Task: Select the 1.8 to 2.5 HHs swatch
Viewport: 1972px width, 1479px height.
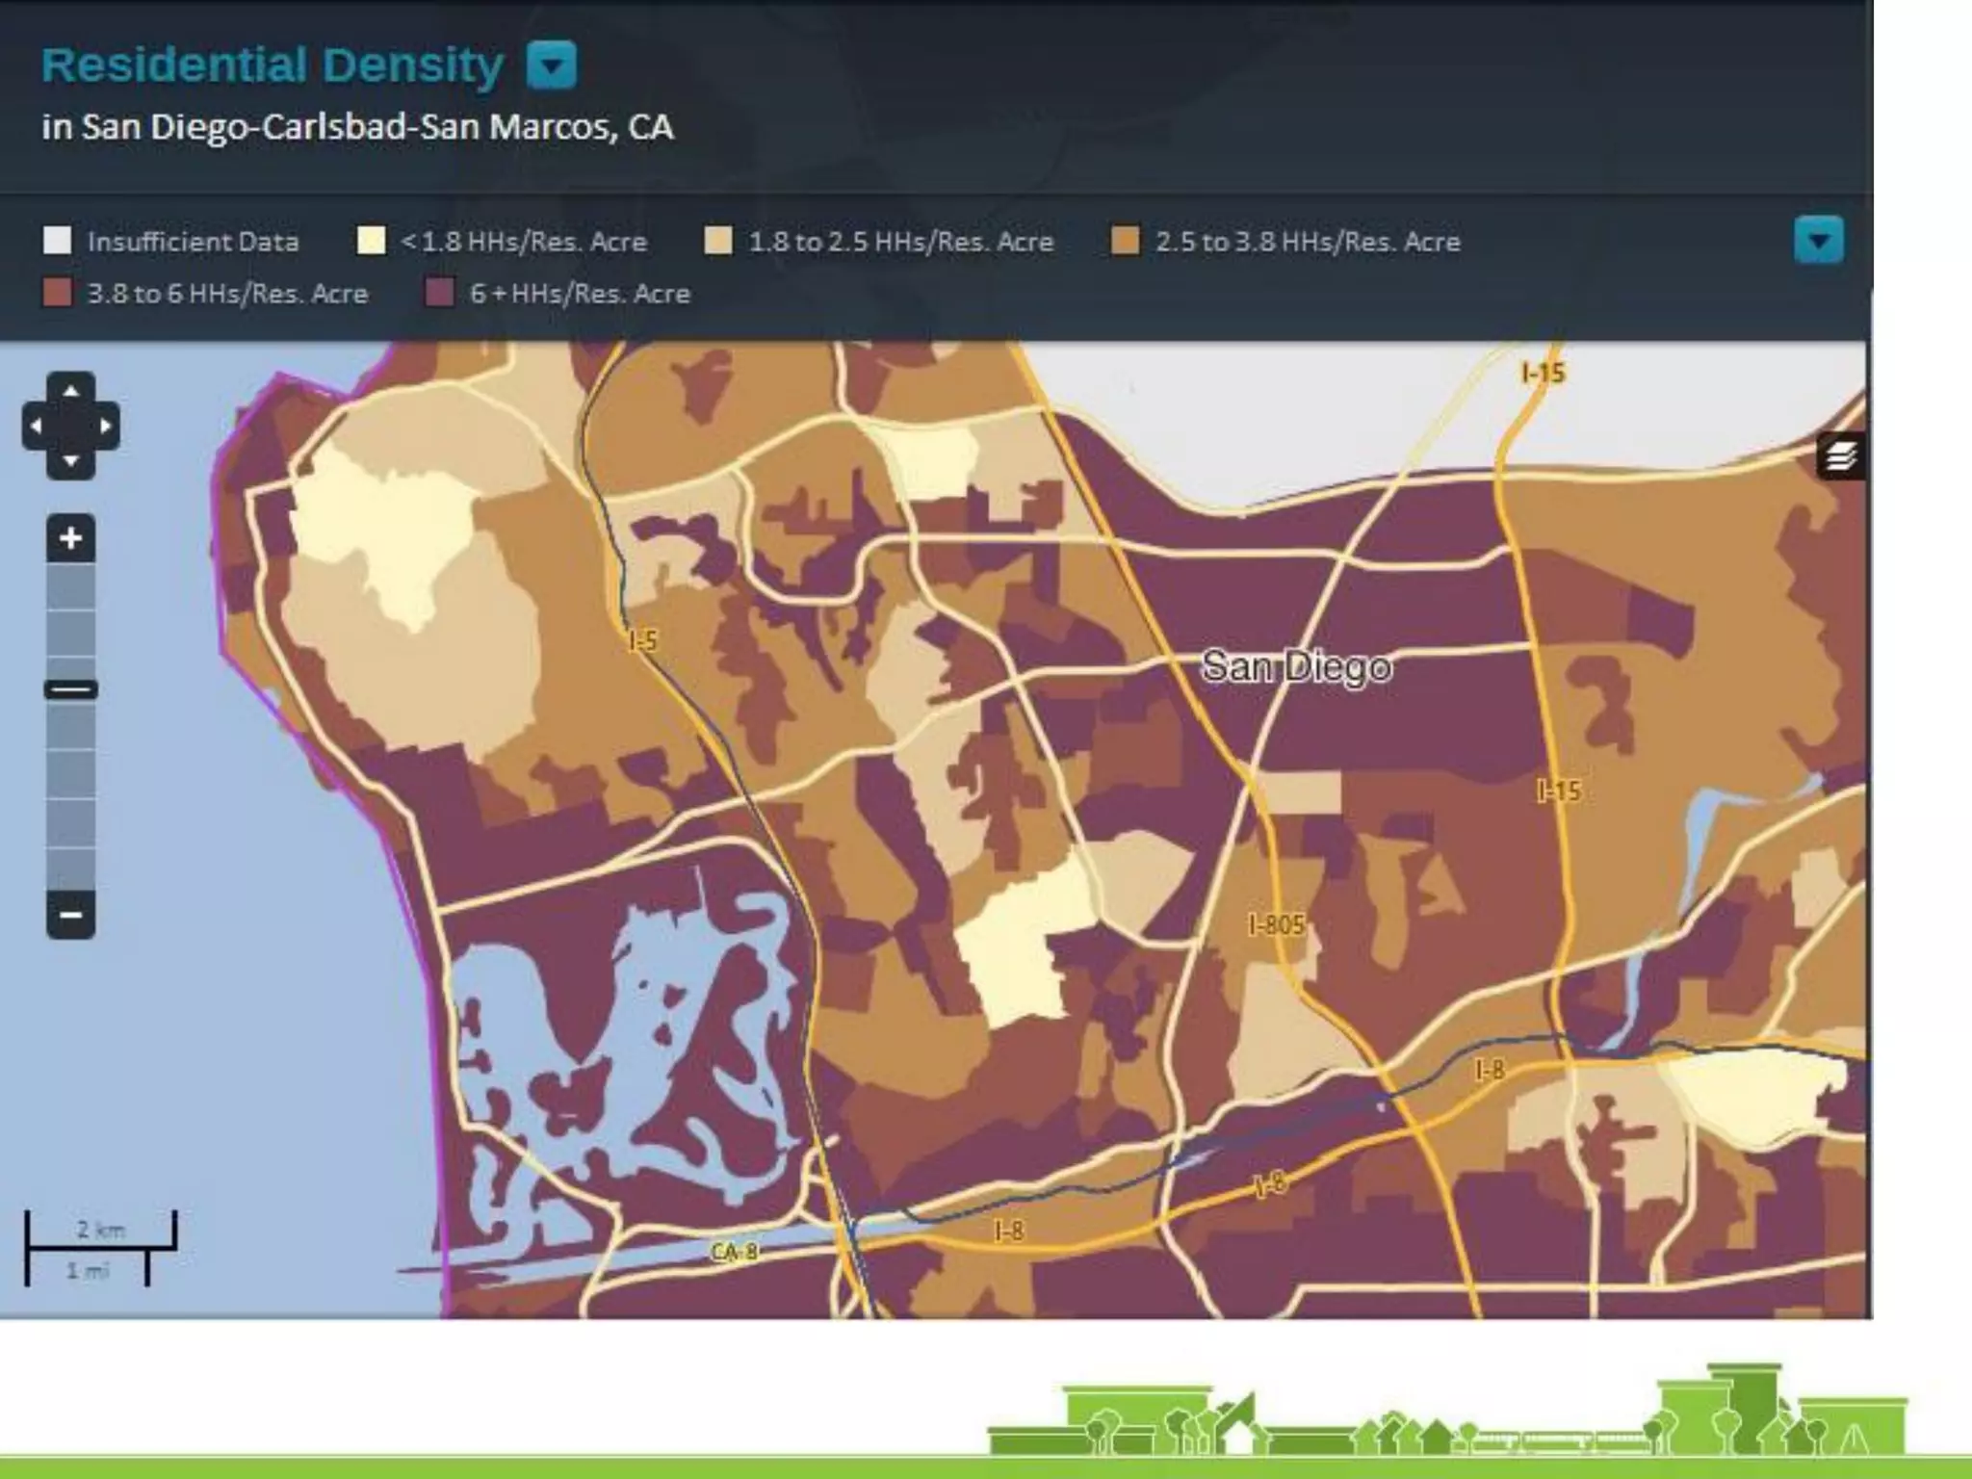Action: coord(718,241)
